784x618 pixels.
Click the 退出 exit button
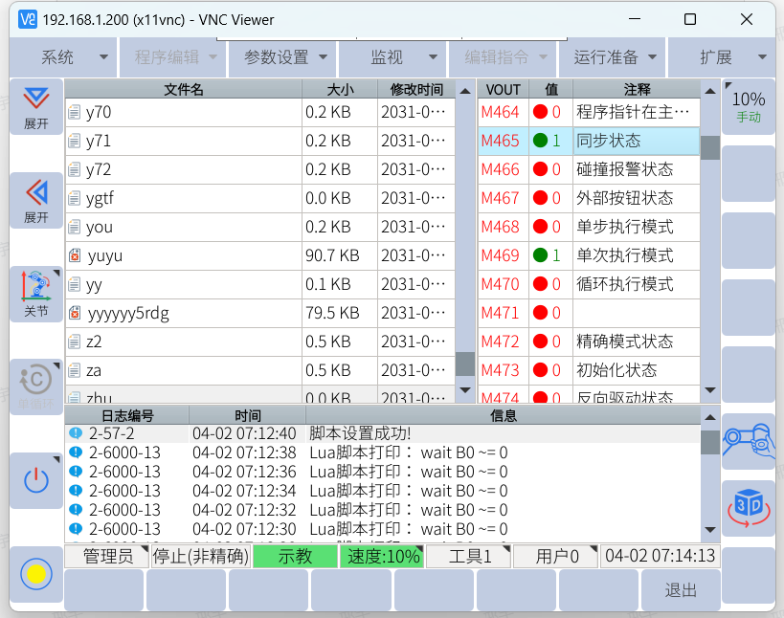pyautogui.click(x=681, y=590)
